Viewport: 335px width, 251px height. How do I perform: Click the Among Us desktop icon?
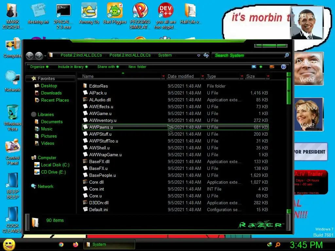(x=89, y=13)
